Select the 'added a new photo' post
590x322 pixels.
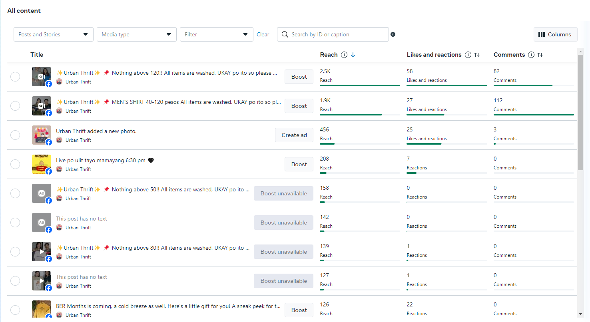coord(15,135)
